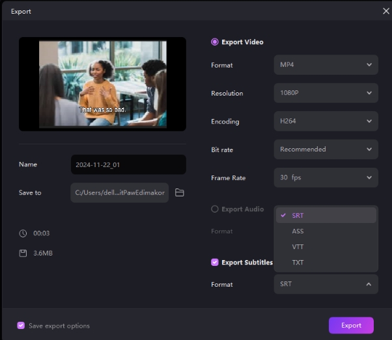392x340 pixels.
Task: Pick the checked SRT option in list
Action: click(298, 216)
